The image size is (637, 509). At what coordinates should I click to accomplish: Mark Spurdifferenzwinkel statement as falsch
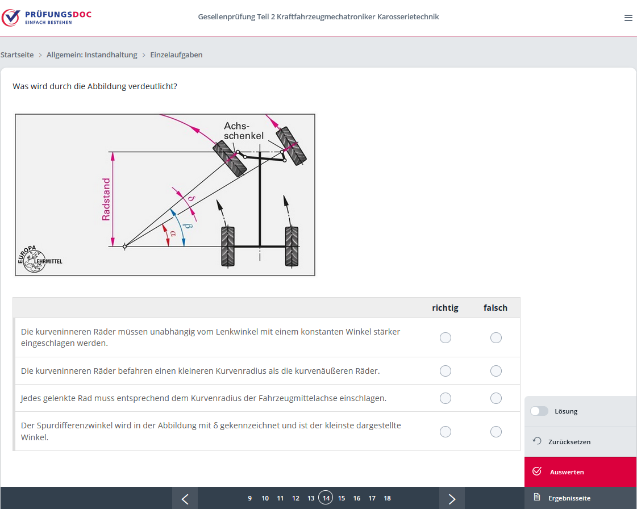pos(496,432)
